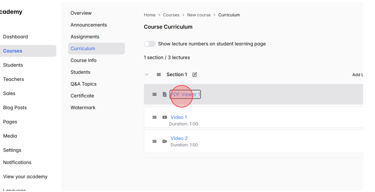Screen dimensions: 375x192
Task: Click inside the PDF Viewer 1 title field
Action: tap(185, 94)
